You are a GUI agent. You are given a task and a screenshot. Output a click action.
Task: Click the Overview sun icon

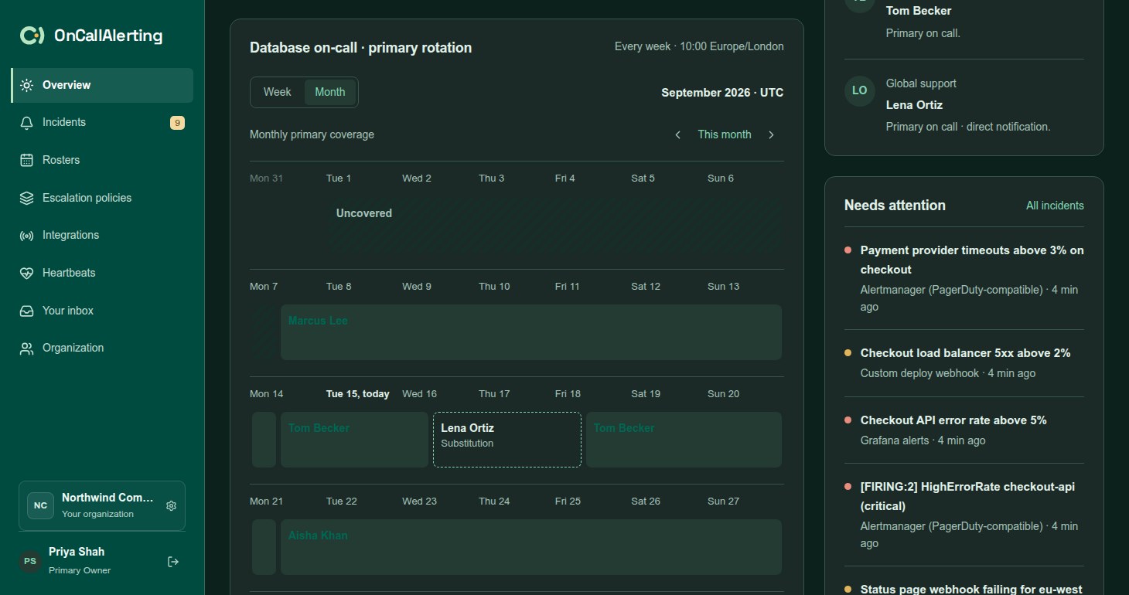pos(27,85)
